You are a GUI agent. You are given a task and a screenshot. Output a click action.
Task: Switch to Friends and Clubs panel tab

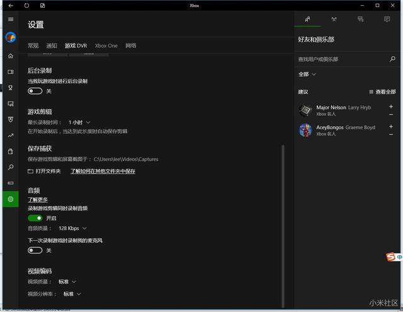pos(307,20)
